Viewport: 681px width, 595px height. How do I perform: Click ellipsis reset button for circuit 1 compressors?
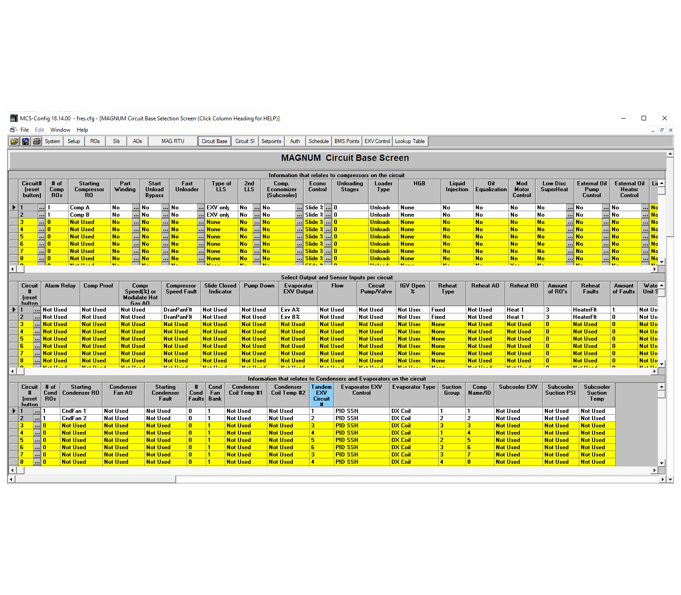tap(41, 208)
